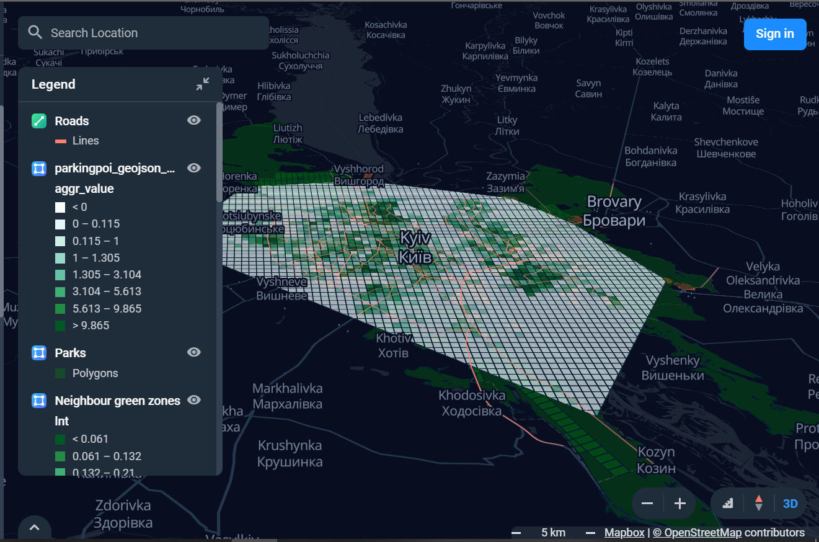The width and height of the screenshot is (819, 542).
Task: Switch the map to 3D view
Action: tap(790, 504)
